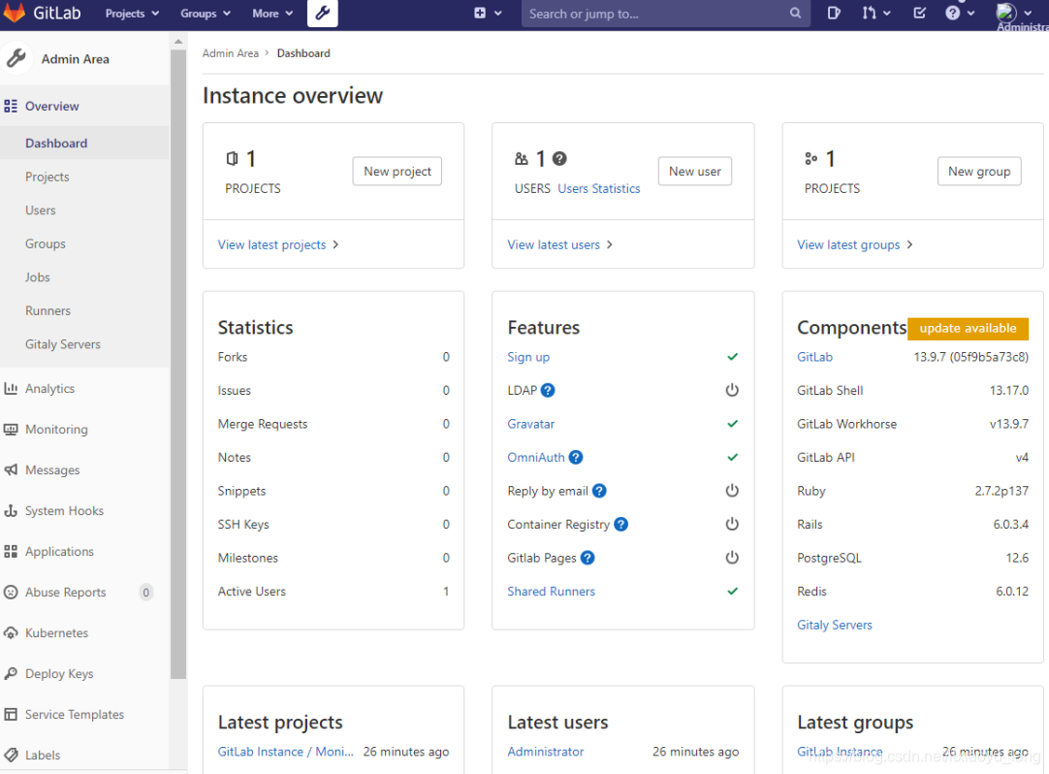Click the Admin Area breadcrumb

click(x=230, y=53)
